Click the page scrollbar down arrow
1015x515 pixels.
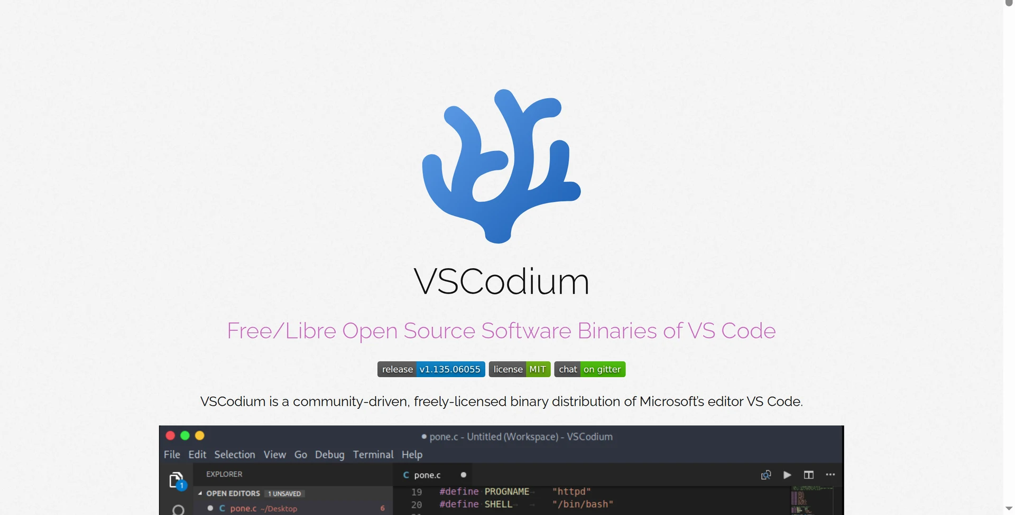1009,509
